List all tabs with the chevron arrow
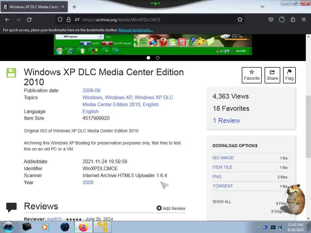 pos(262,7)
